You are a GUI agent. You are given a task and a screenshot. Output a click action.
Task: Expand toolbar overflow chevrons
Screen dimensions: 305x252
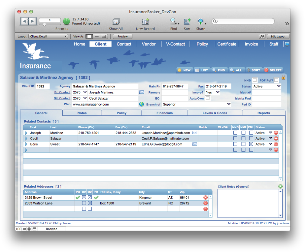[x=287, y=24]
